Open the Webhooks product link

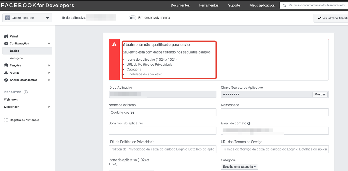pos(11,99)
